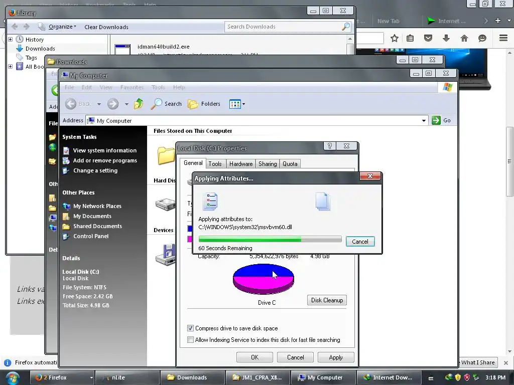
Task: Click Firefox bookmarks list icon
Action: [x=410, y=38]
